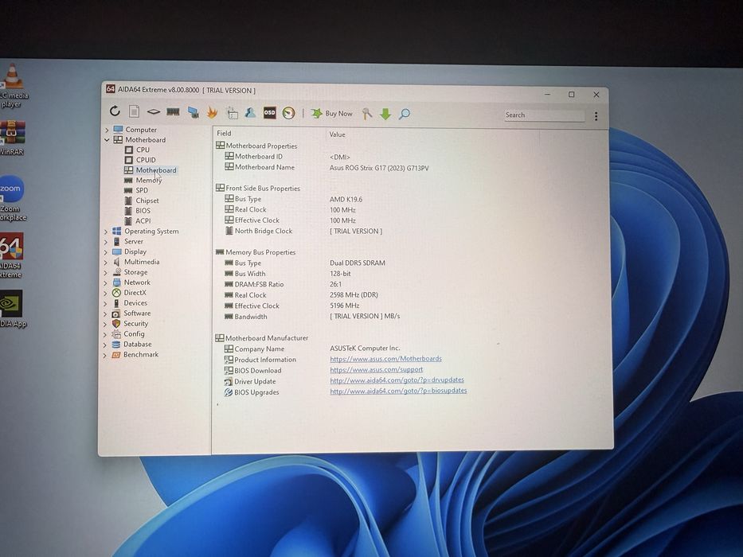Open the asus.com/Motherboards link
The image size is (743, 557).
point(385,359)
